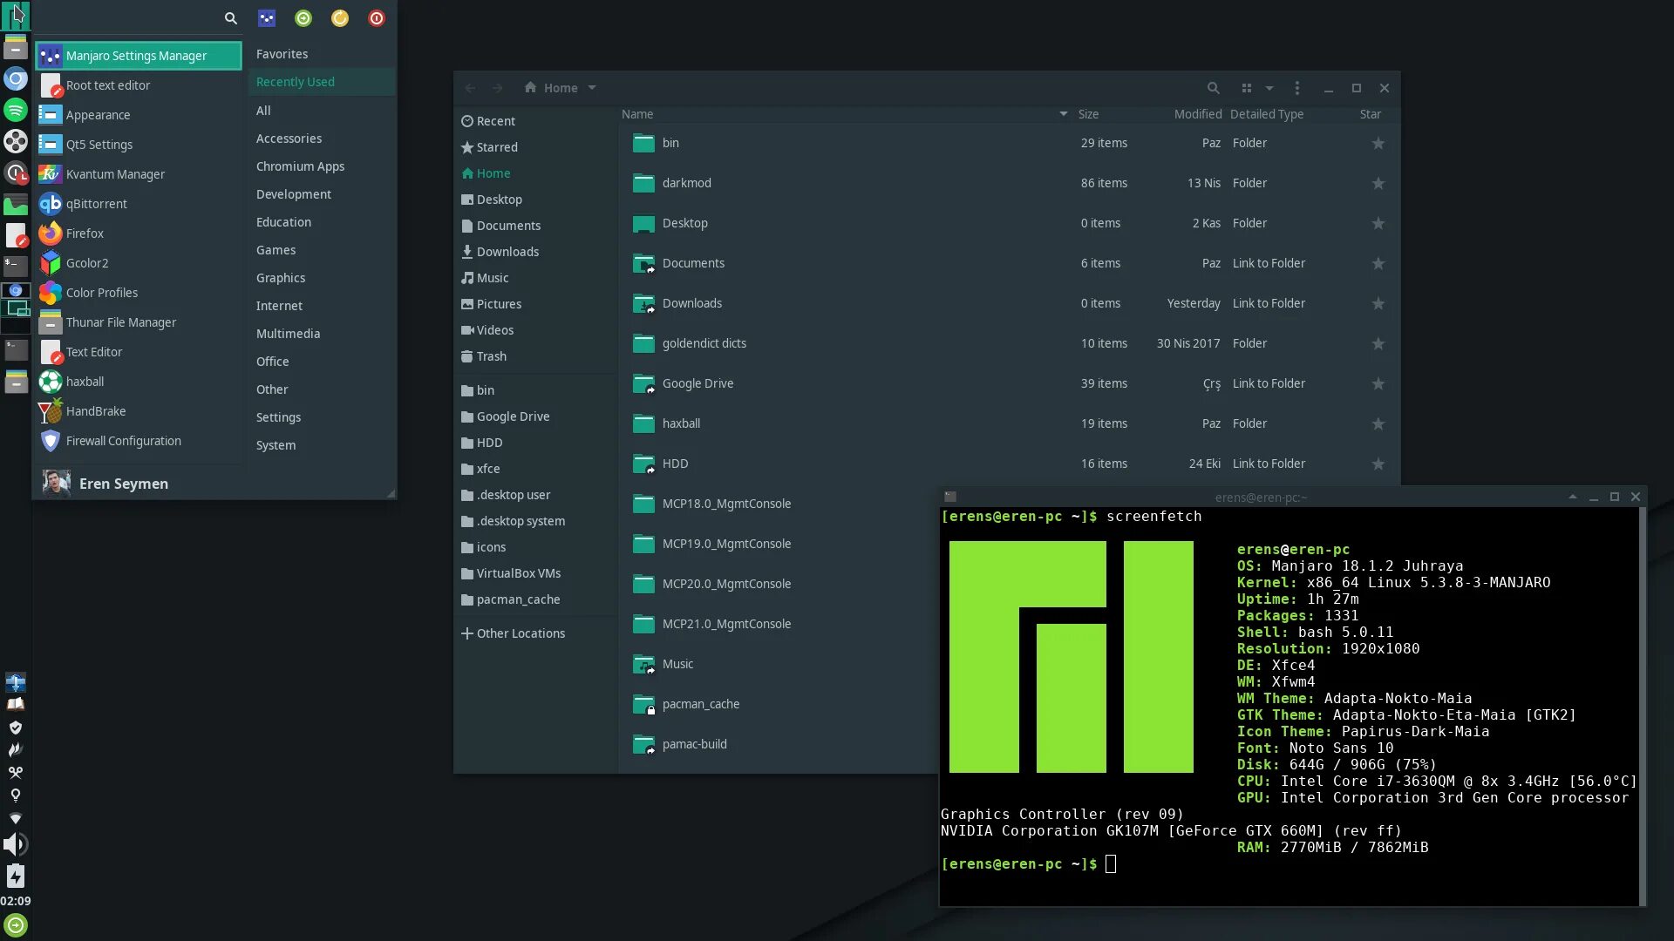The height and width of the screenshot is (941, 1674).
Task: Select the Favorites category
Action: click(x=321, y=54)
